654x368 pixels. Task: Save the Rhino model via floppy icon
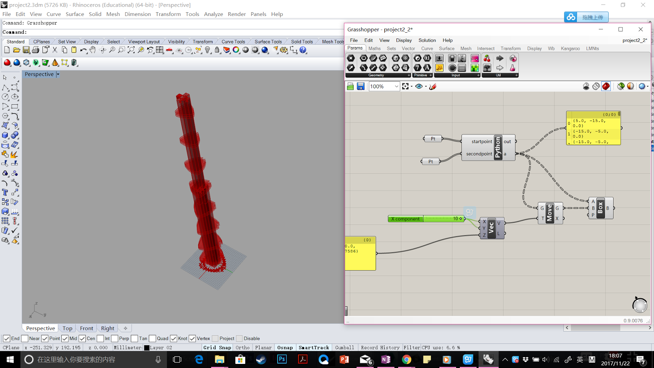(26, 50)
